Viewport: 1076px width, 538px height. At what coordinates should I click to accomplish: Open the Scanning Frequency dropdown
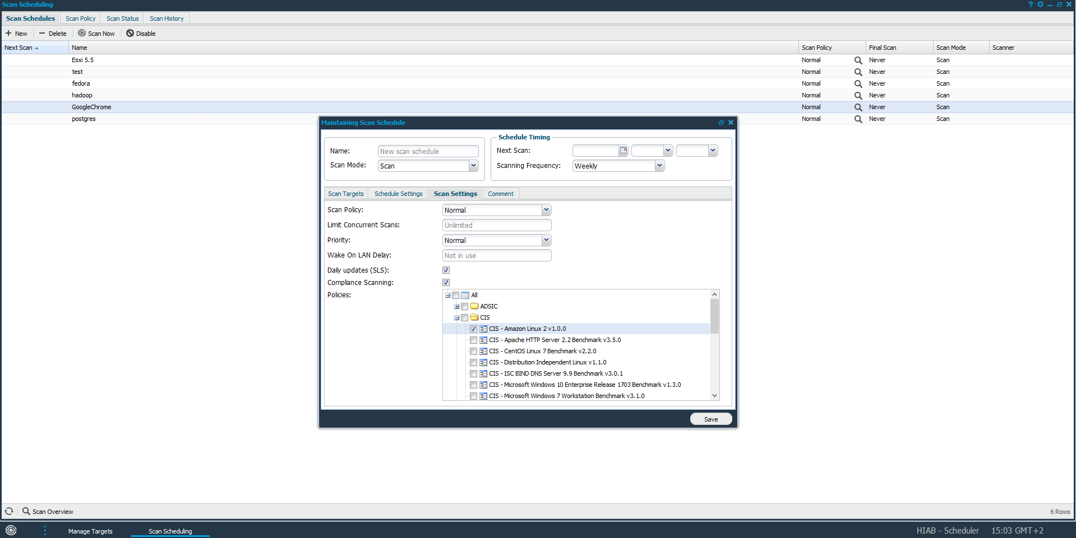pyautogui.click(x=659, y=166)
